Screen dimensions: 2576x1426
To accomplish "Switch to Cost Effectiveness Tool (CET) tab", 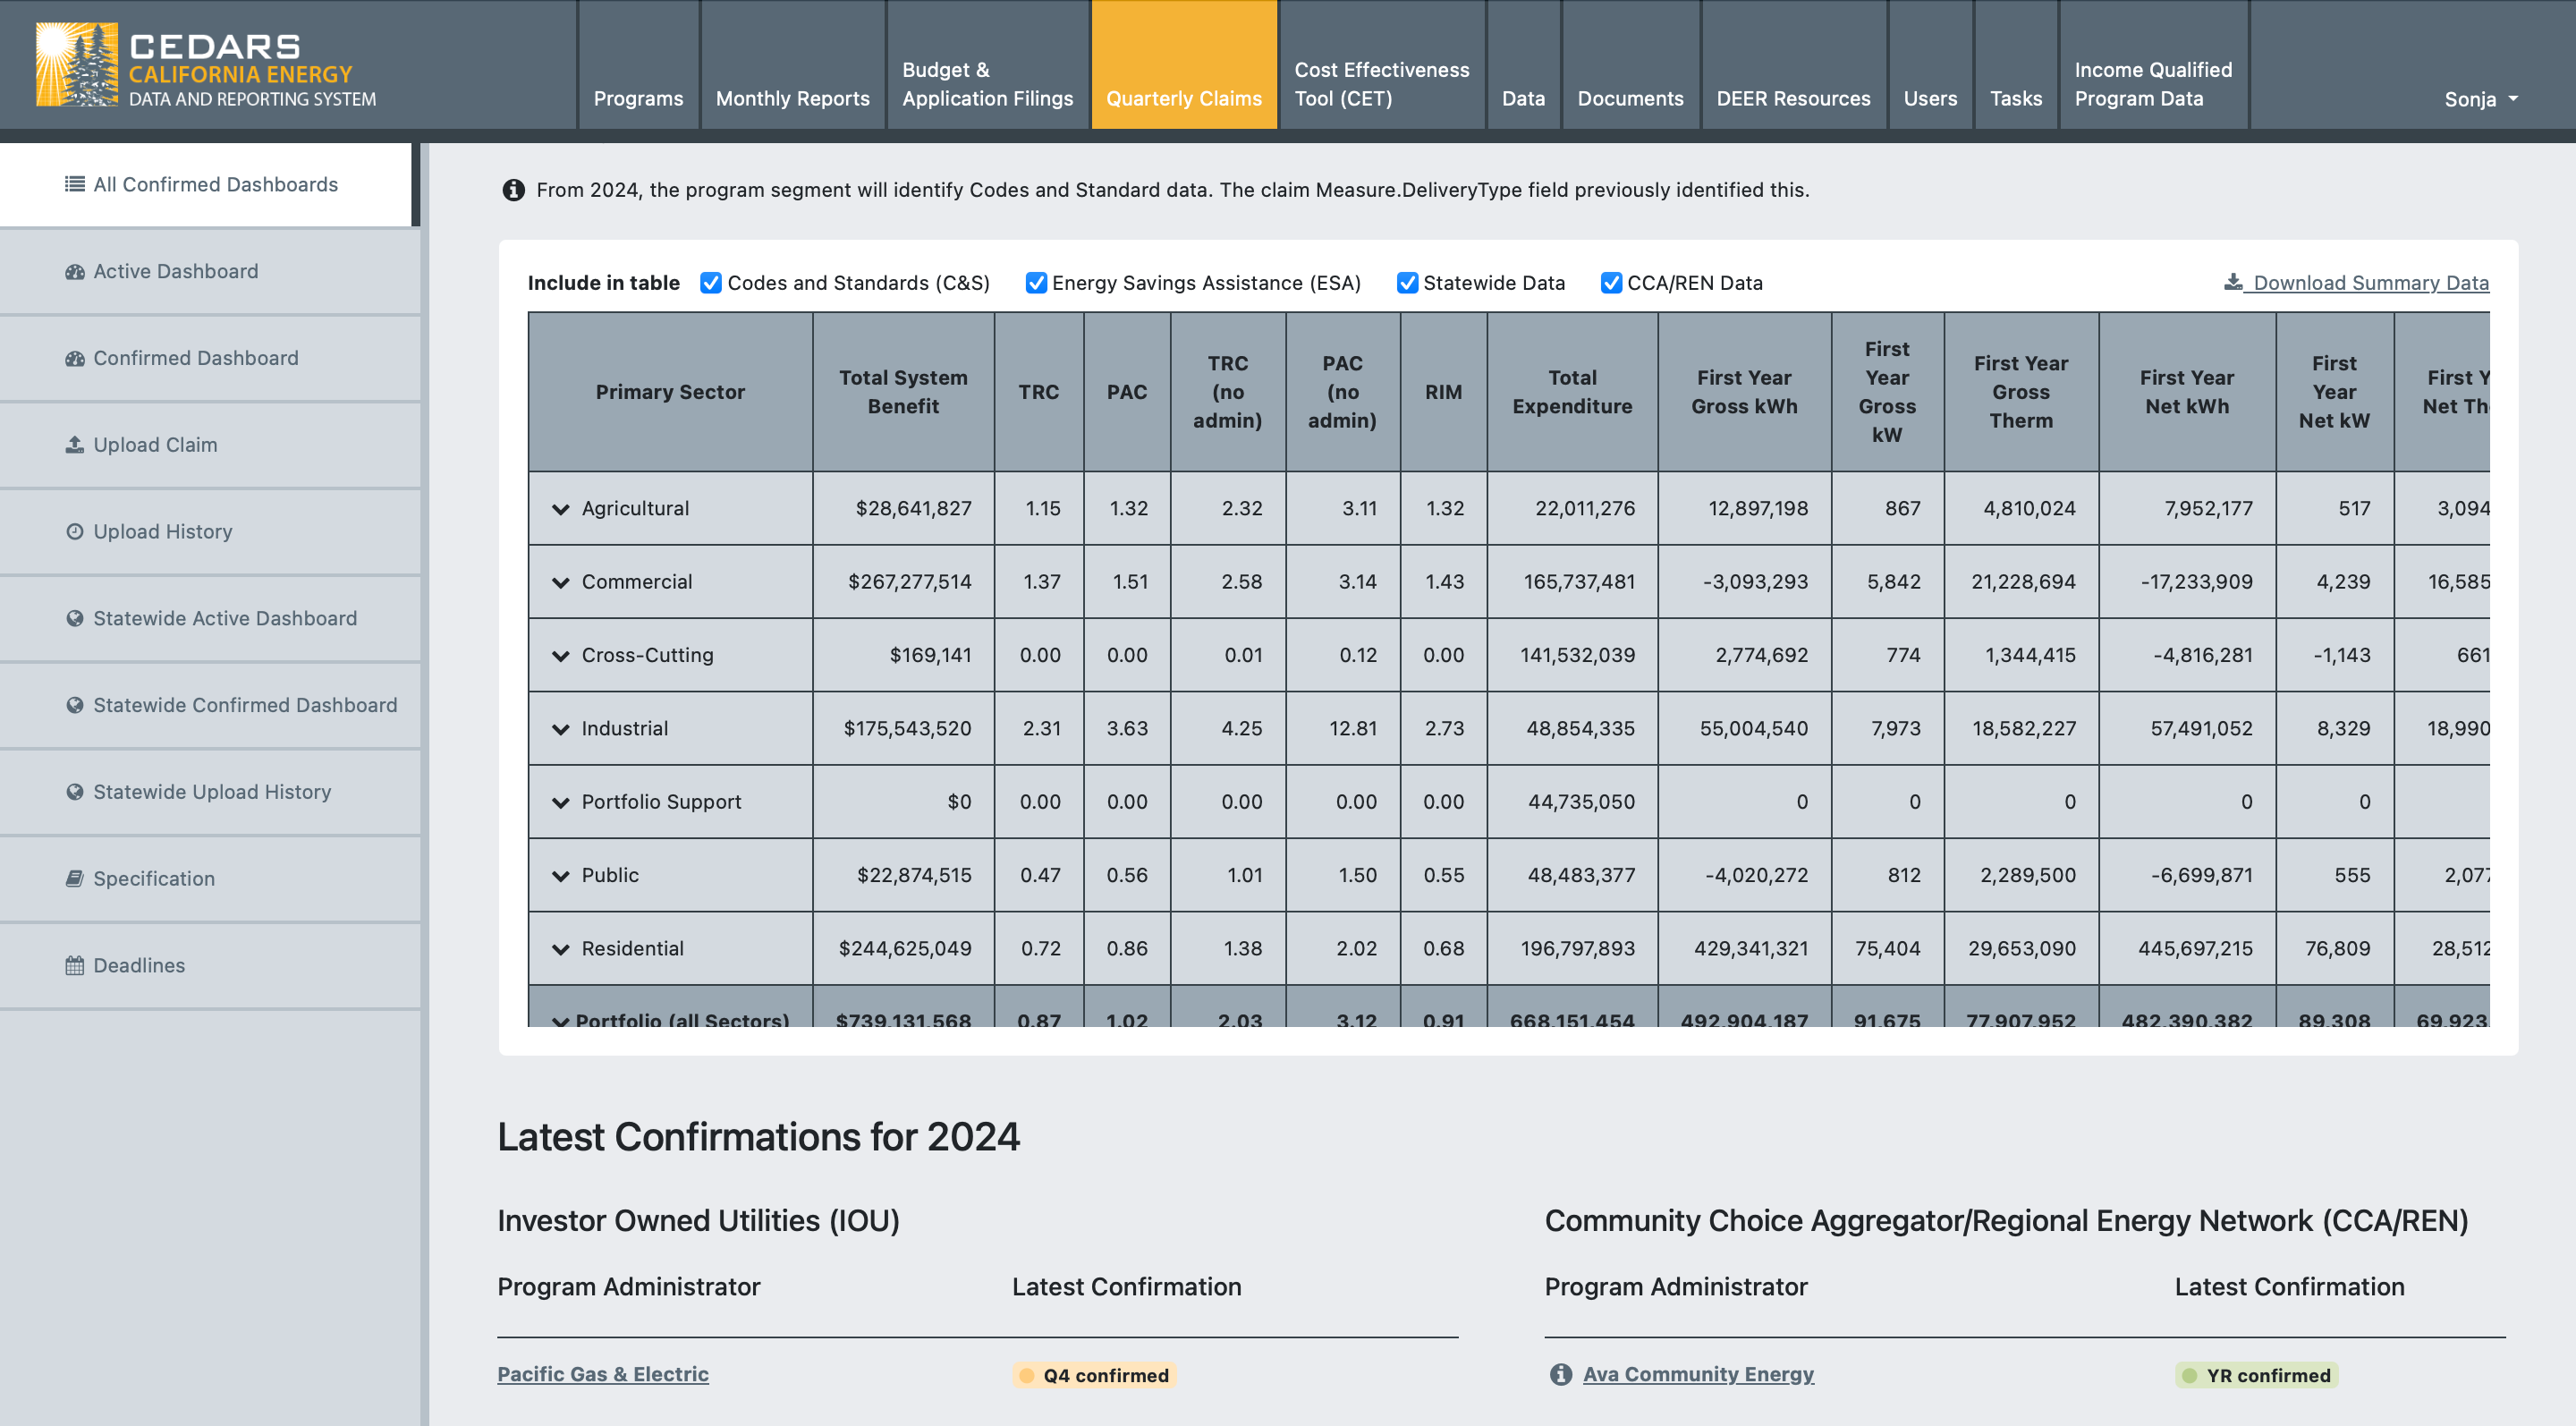I will pyautogui.click(x=1382, y=84).
